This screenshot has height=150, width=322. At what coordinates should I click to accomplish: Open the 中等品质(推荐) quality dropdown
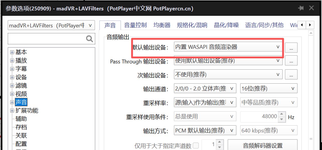(269, 102)
